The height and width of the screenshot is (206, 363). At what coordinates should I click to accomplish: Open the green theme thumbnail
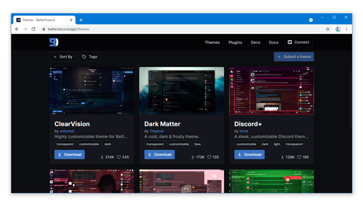pyautogui.click(x=272, y=181)
